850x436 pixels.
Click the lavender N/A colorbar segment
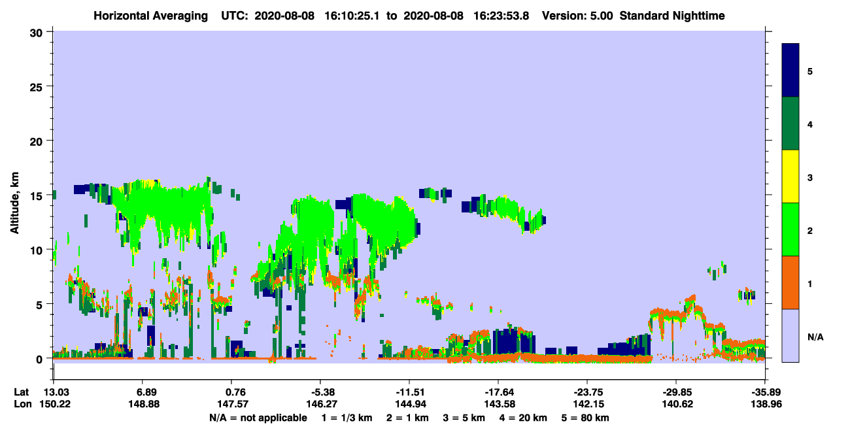coord(790,335)
